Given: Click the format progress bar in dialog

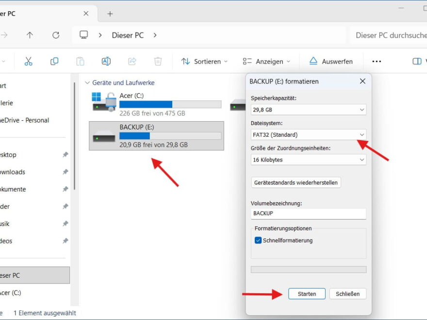Looking at the screenshot, I should [x=309, y=270].
